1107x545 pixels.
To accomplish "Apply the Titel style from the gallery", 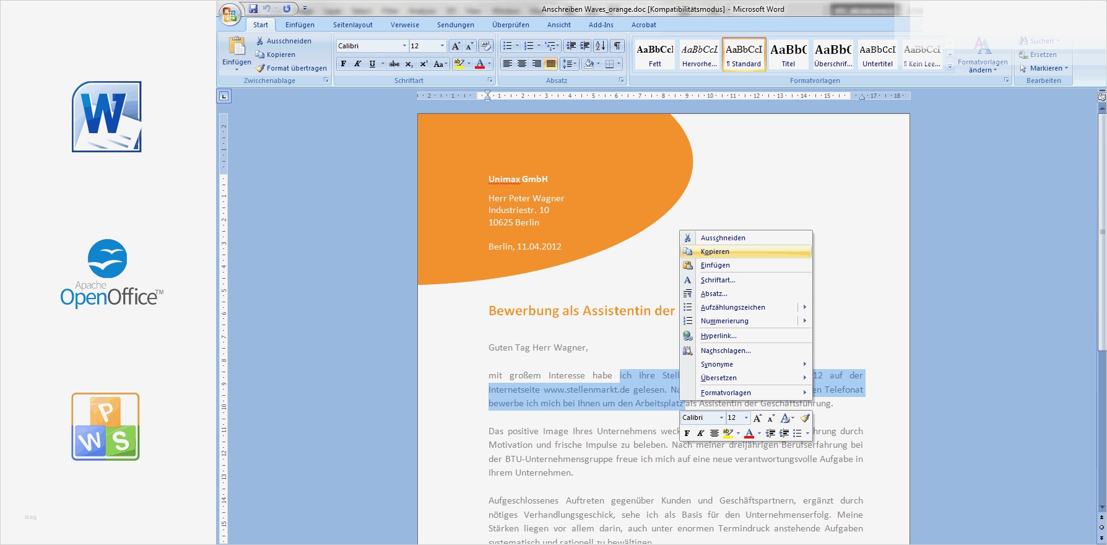I will (x=788, y=54).
